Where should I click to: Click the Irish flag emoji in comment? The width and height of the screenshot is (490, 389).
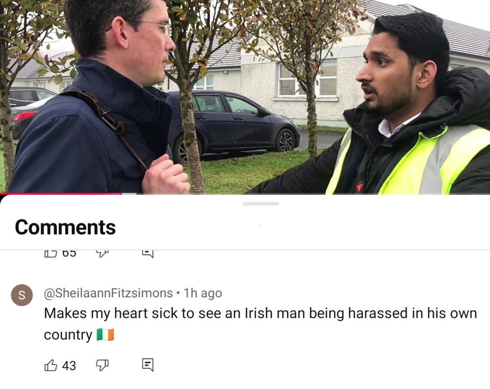tap(105, 335)
